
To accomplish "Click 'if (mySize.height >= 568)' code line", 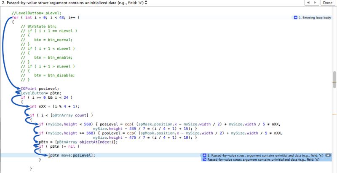I will point(161,133).
